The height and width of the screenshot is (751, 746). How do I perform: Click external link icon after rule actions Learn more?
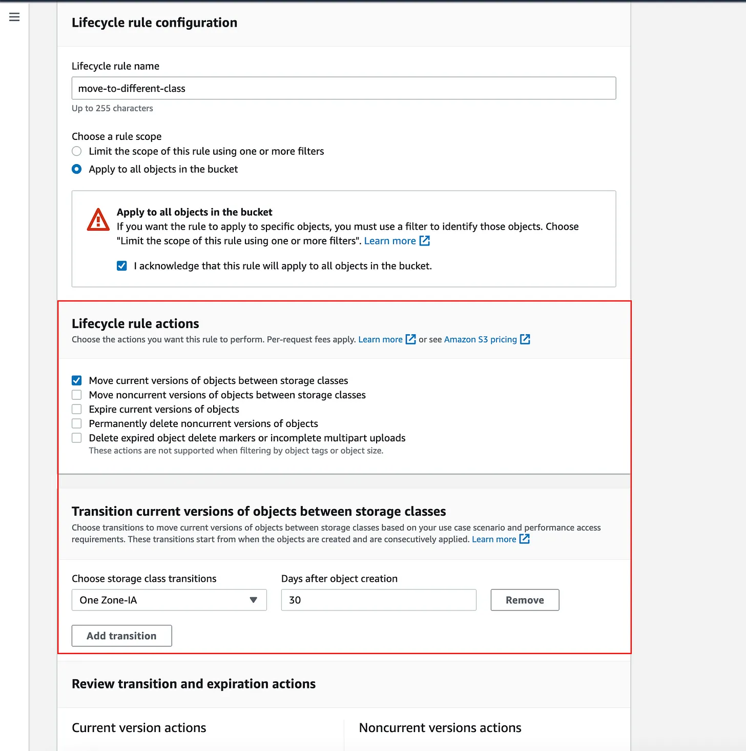click(x=410, y=339)
